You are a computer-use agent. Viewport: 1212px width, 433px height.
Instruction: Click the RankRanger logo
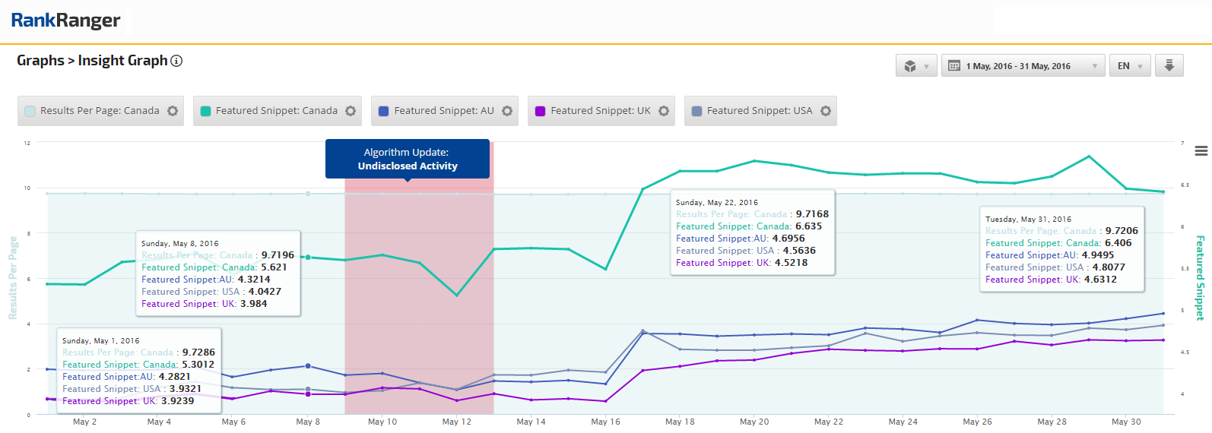65,21
